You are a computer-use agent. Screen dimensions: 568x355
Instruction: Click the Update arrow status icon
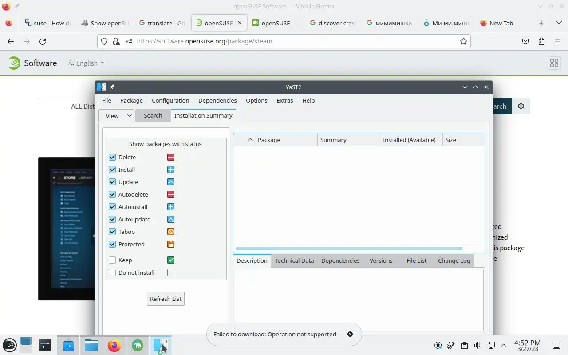coord(171,182)
